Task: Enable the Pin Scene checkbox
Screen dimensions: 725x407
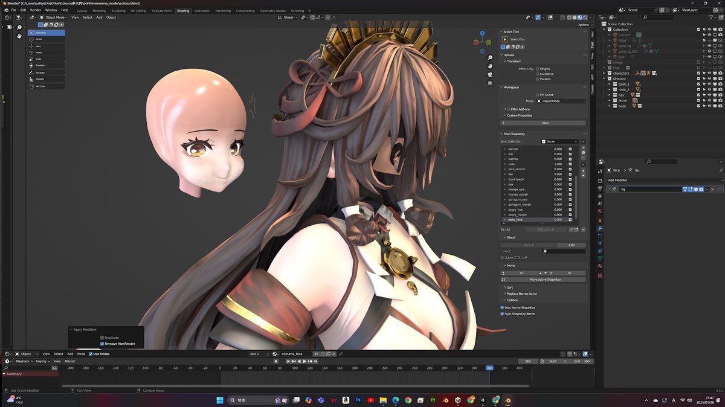Action: click(538, 95)
